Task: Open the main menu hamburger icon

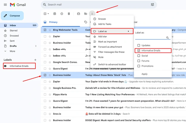Action: tap(5, 5)
